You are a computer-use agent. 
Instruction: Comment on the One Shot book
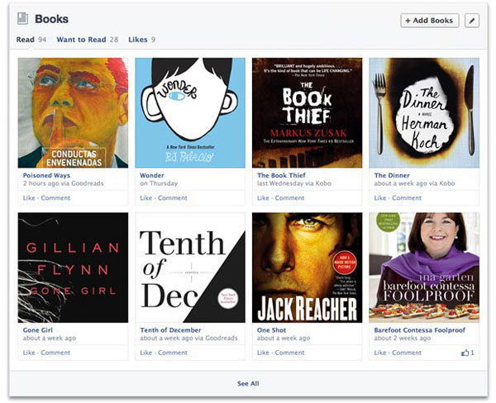289,353
